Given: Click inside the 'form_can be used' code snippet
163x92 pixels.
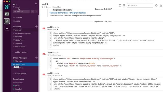Looking at the screenshot, I should [105, 84].
